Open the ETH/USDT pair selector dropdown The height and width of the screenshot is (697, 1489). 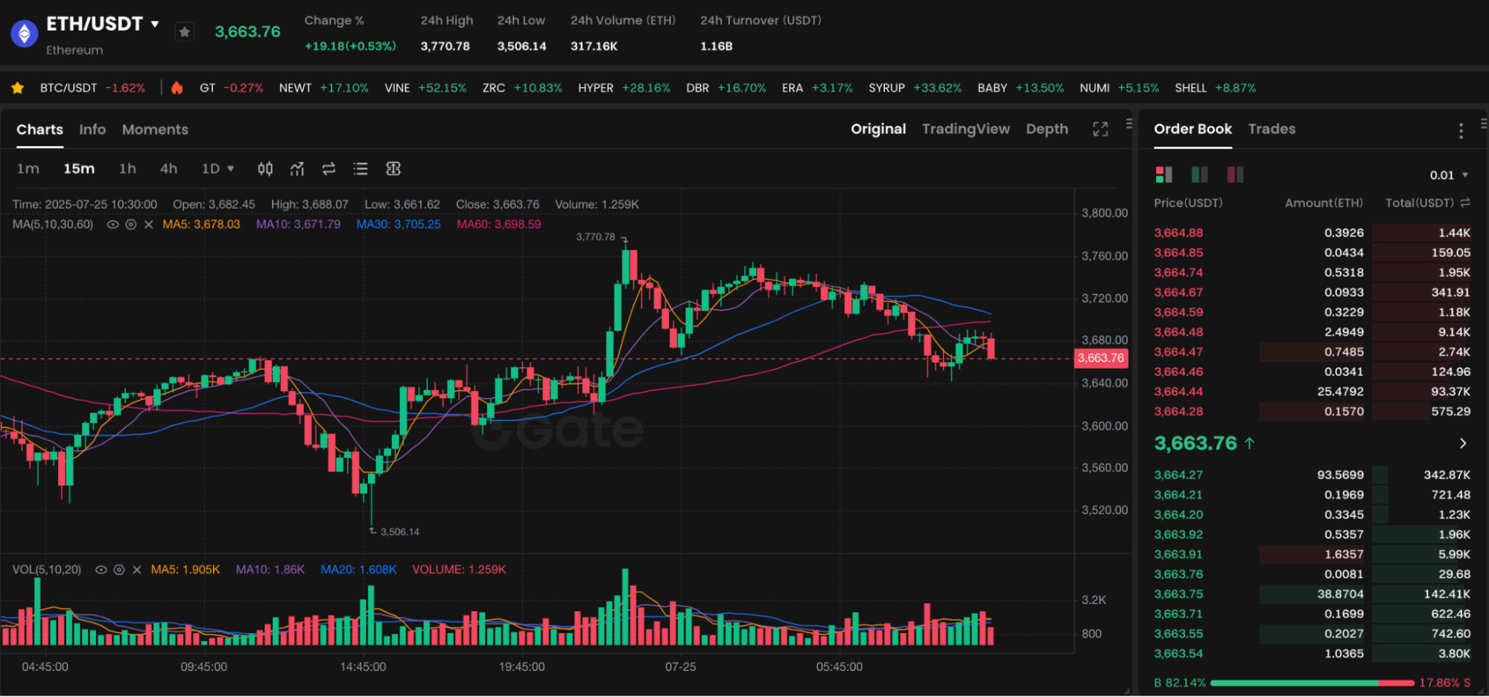point(155,24)
